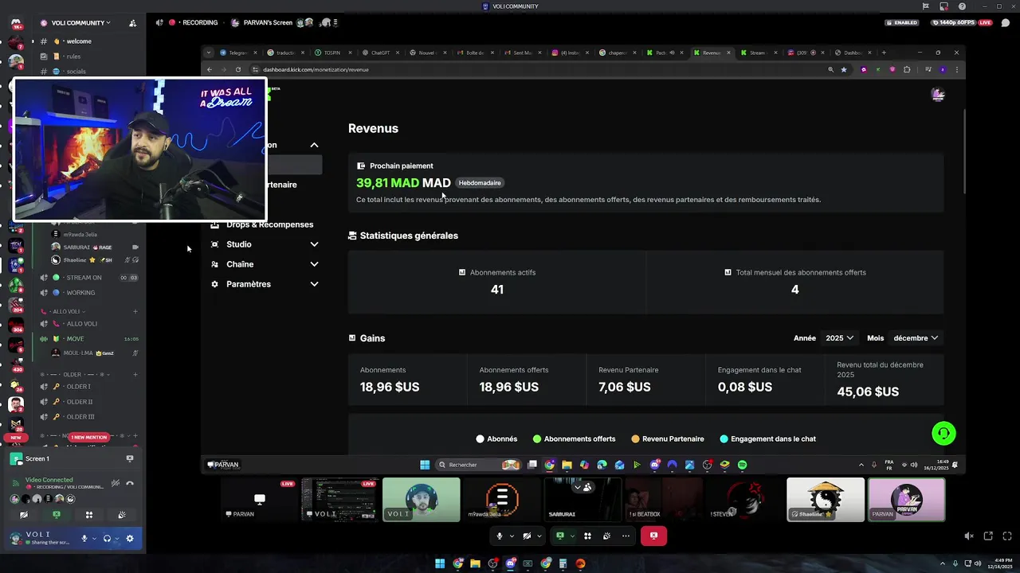Toggle camera in the call control bar
Viewport: 1020px width, 573px height.
[527, 536]
